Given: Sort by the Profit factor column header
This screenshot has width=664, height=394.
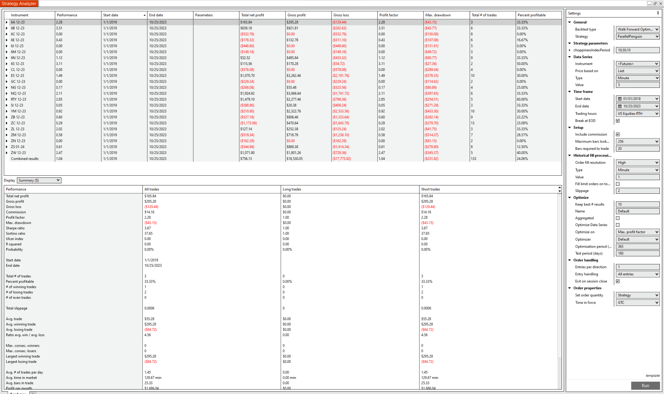Looking at the screenshot, I should (389, 15).
